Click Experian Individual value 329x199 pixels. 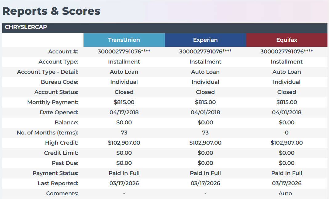(205, 82)
